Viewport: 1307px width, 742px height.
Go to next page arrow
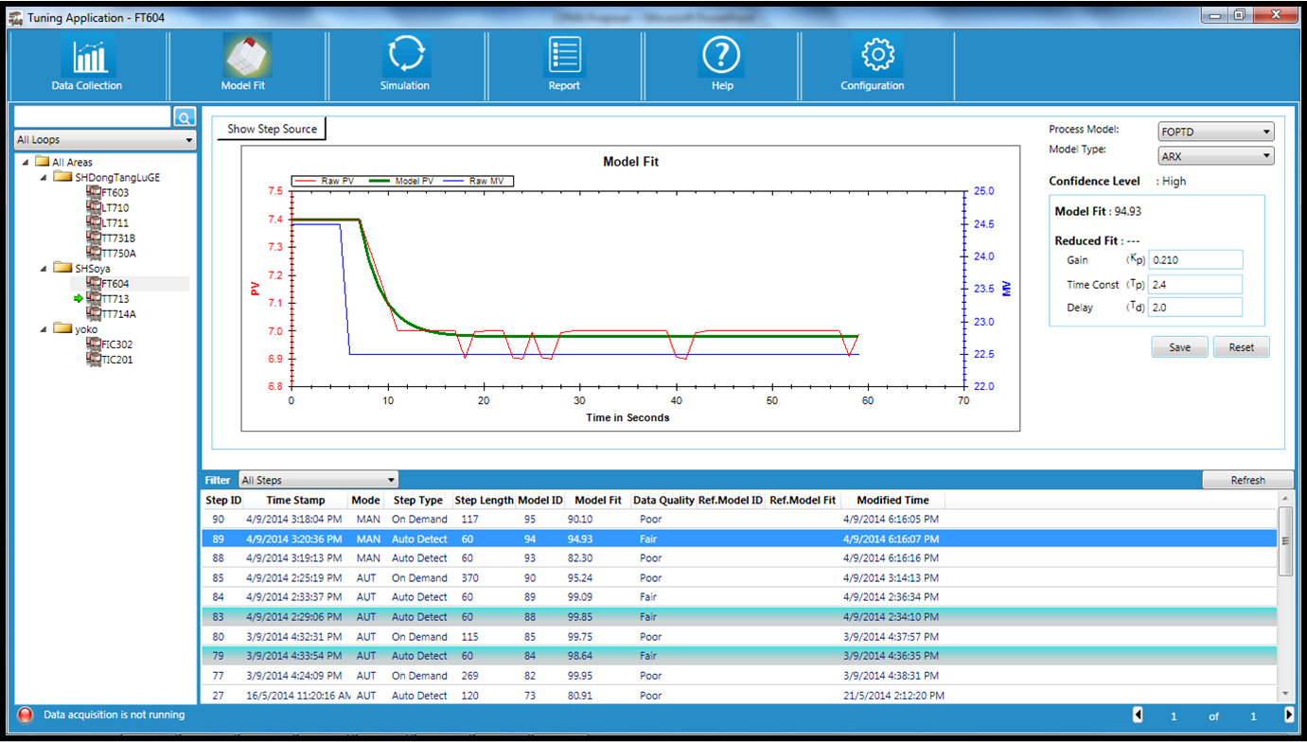pos(1289,715)
